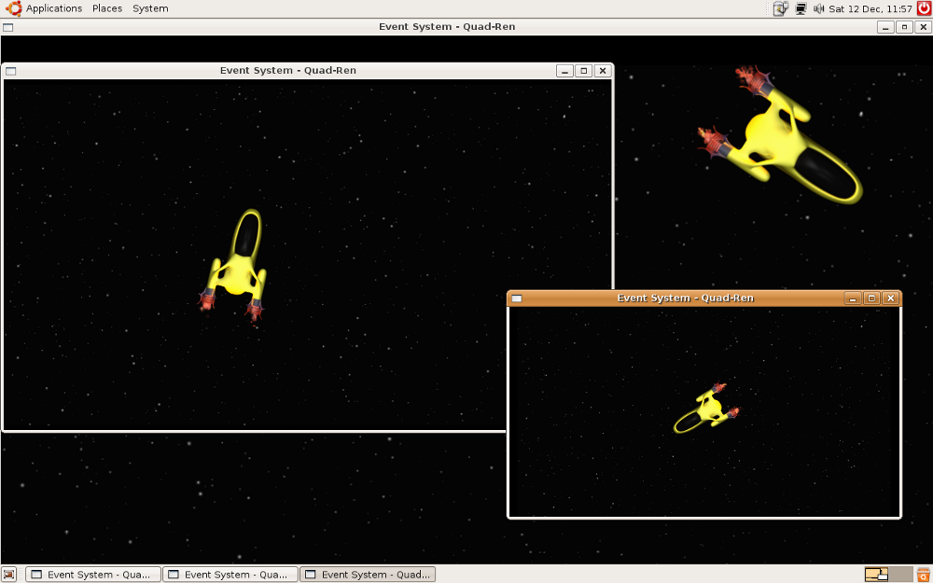Select the leftmost Event System taskbar button

(93, 575)
